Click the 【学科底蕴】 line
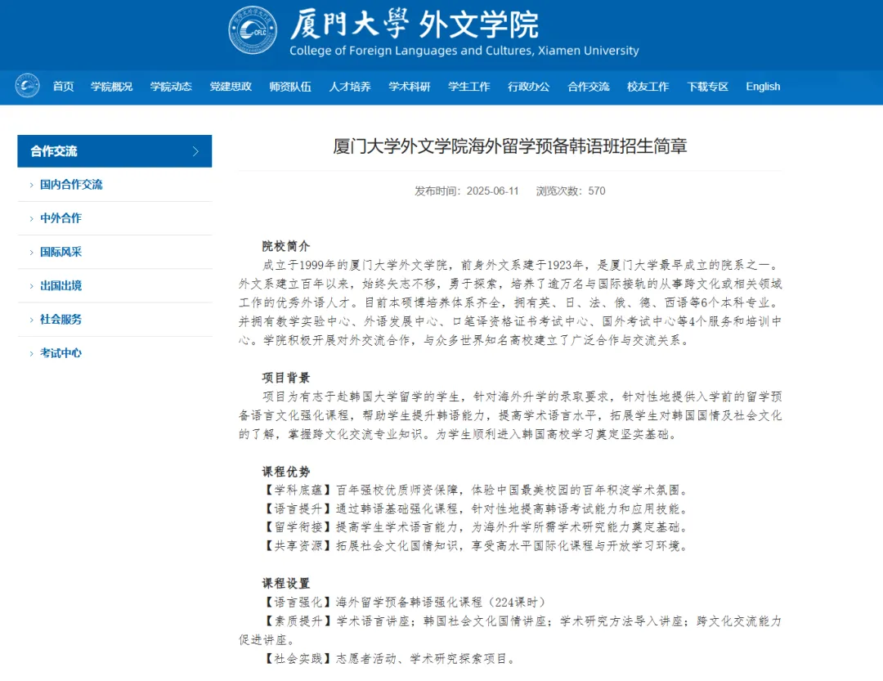 475,490
